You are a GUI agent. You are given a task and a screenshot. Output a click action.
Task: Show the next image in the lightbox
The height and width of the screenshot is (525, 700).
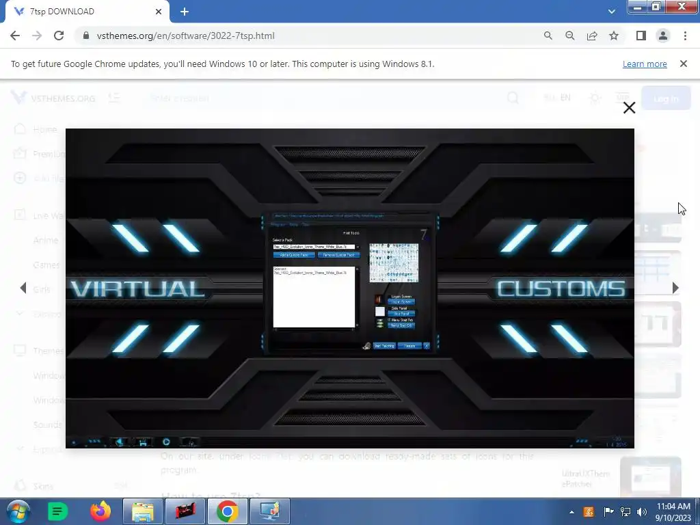pos(675,288)
